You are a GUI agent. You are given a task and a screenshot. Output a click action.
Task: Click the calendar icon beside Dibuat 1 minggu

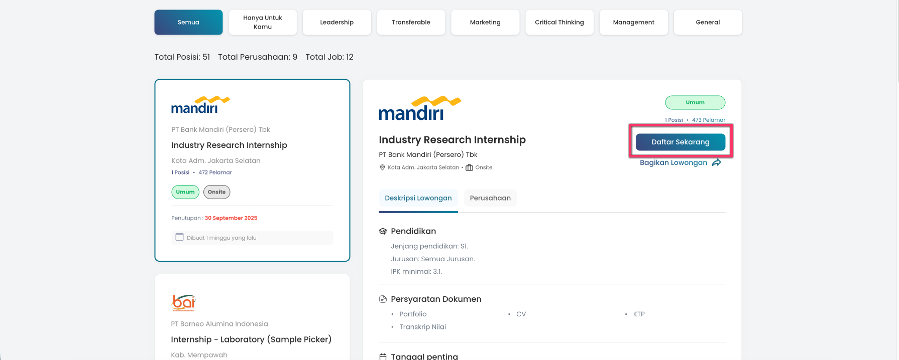(x=179, y=237)
